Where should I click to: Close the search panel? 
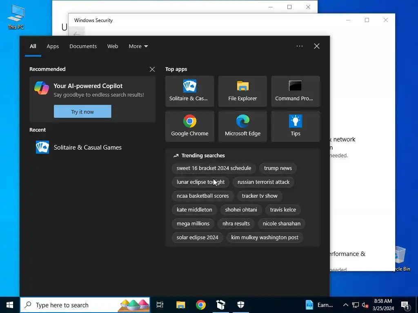(317, 46)
